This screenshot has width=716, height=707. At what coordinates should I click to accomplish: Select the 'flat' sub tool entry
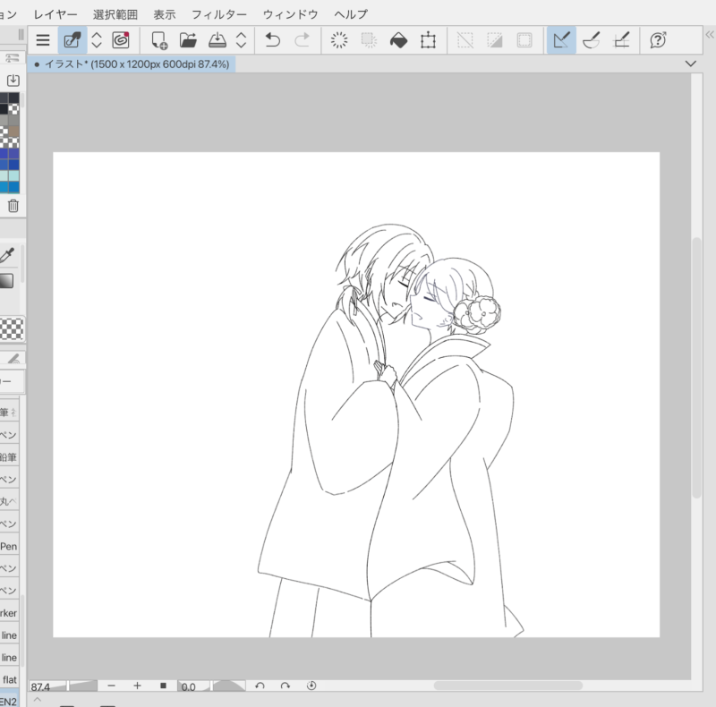[x=9, y=679]
